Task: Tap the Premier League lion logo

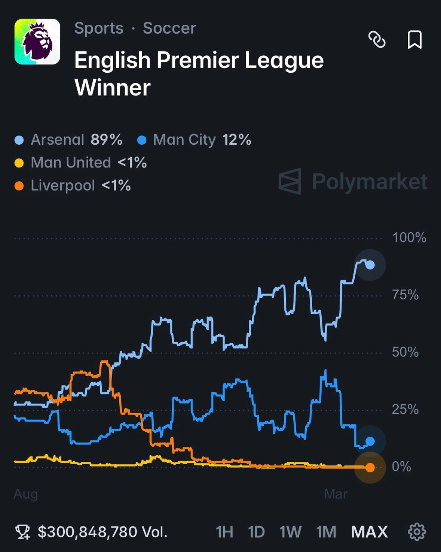Action: tap(37, 42)
